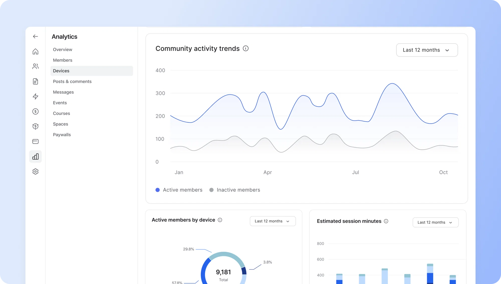Open the document posts icon in sidebar
Viewport: 501px width, 284px height.
[35, 81]
